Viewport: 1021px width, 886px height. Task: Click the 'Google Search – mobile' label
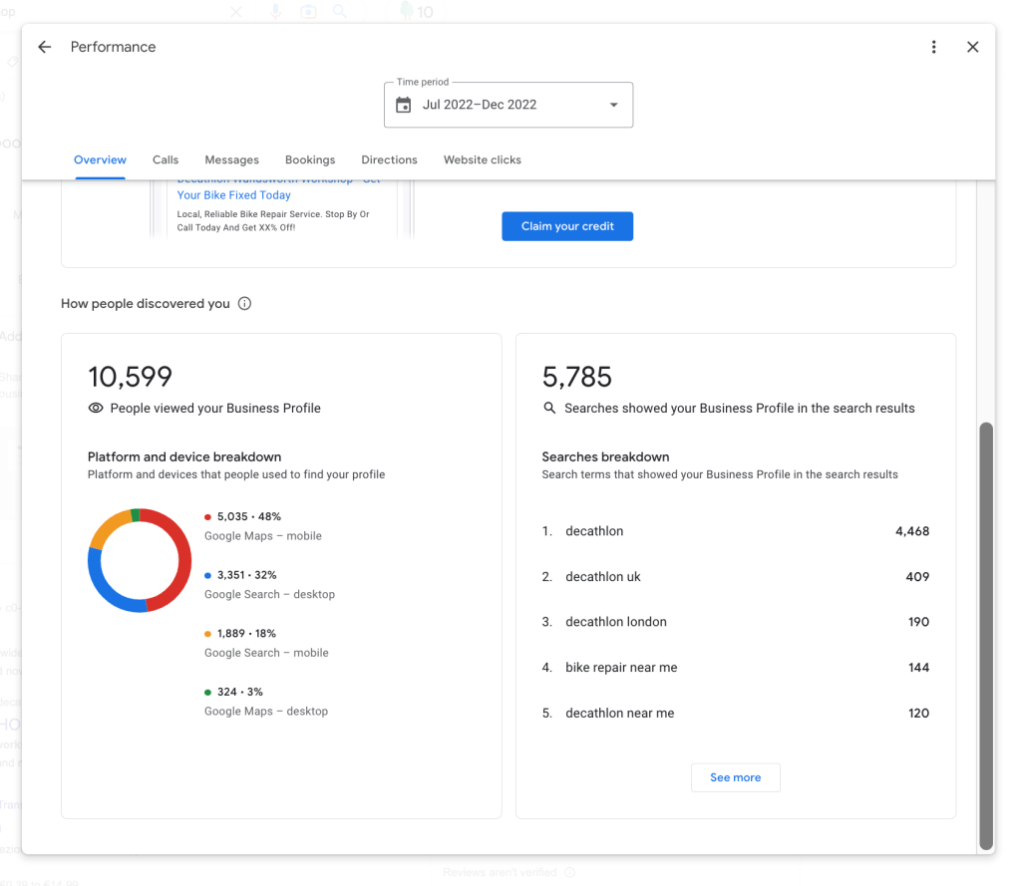(266, 653)
